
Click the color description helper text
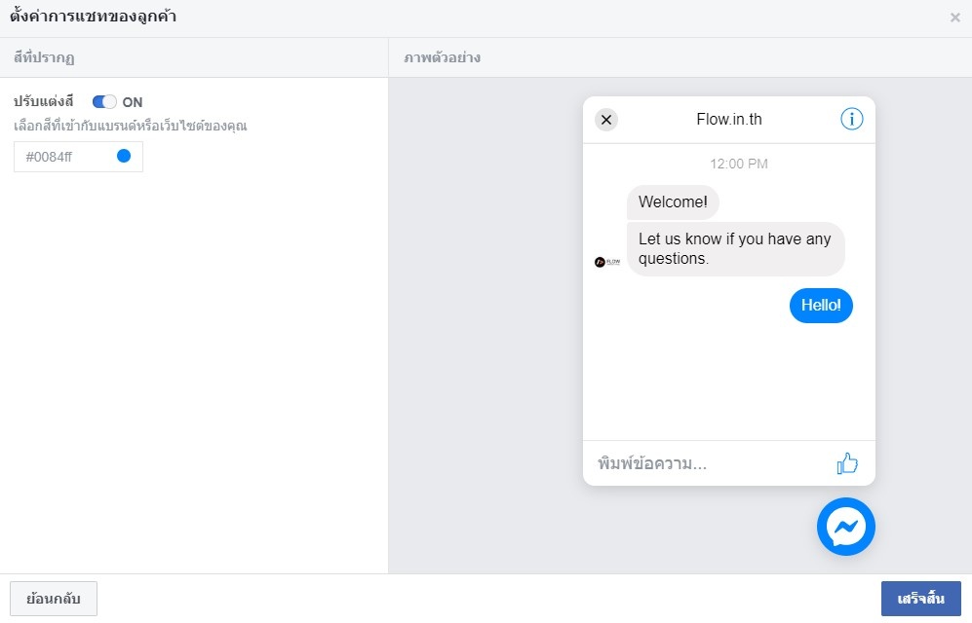pos(131,126)
